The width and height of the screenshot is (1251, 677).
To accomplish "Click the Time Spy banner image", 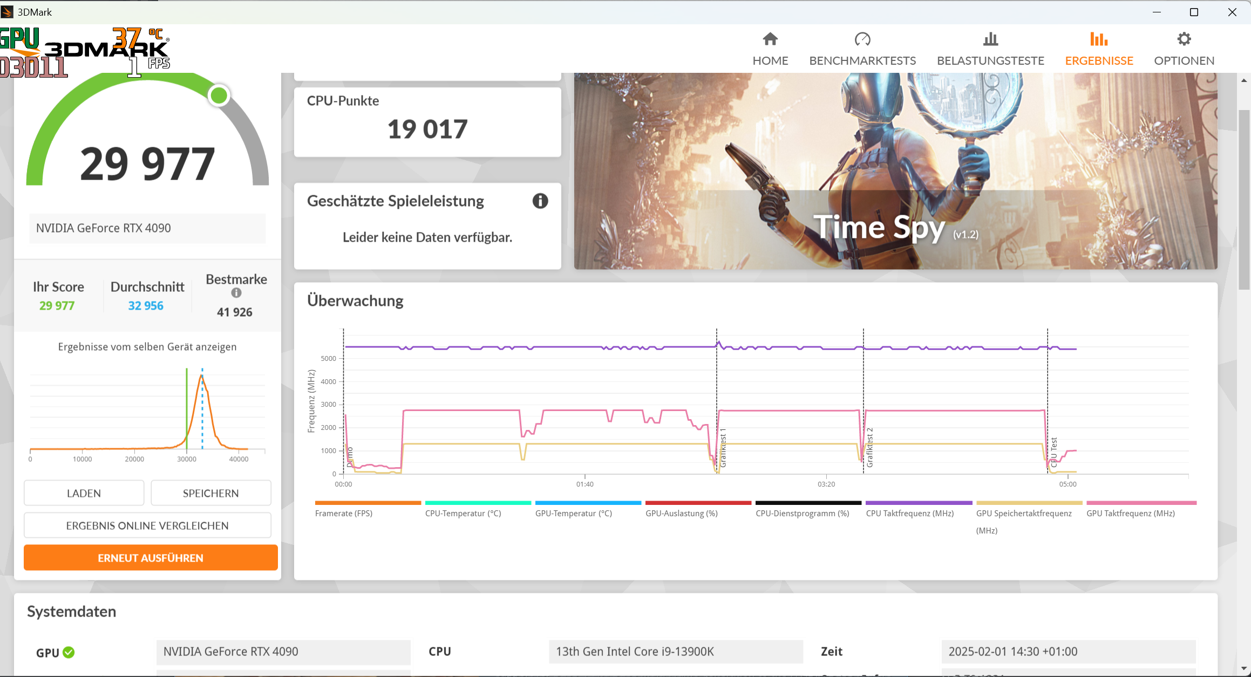I will click(x=895, y=170).
